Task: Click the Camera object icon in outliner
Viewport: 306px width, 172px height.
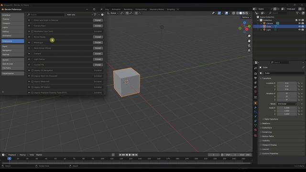Action: pyautogui.click(x=264, y=23)
